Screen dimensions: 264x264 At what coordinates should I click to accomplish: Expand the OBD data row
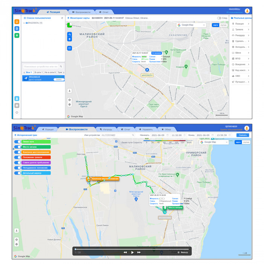tap(241, 76)
